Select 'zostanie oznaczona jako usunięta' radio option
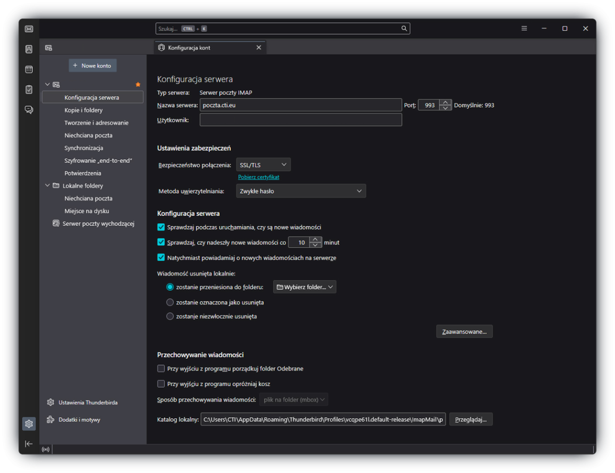This screenshot has width=615, height=473. [170, 303]
